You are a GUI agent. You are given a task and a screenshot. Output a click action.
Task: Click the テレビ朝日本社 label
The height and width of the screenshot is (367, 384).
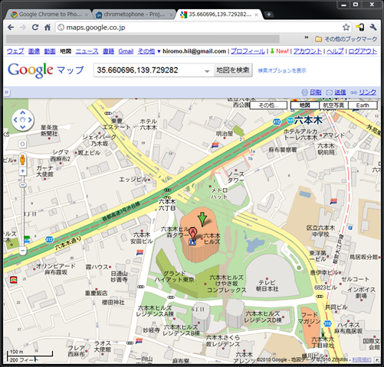pos(267,286)
